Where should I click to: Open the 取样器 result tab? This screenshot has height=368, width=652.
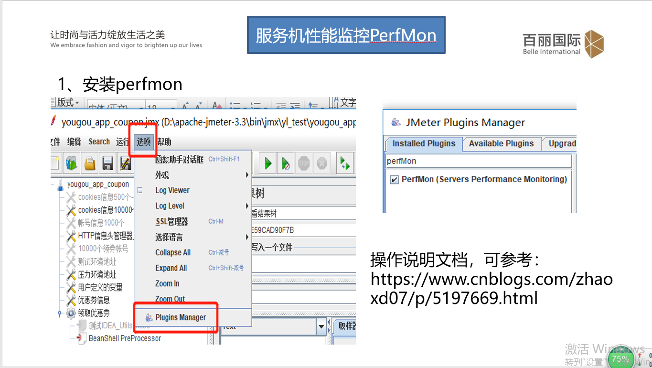pyautogui.click(x=344, y=326)
